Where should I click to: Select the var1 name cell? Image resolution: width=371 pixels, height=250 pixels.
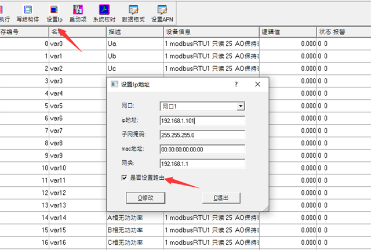(78, 56)
